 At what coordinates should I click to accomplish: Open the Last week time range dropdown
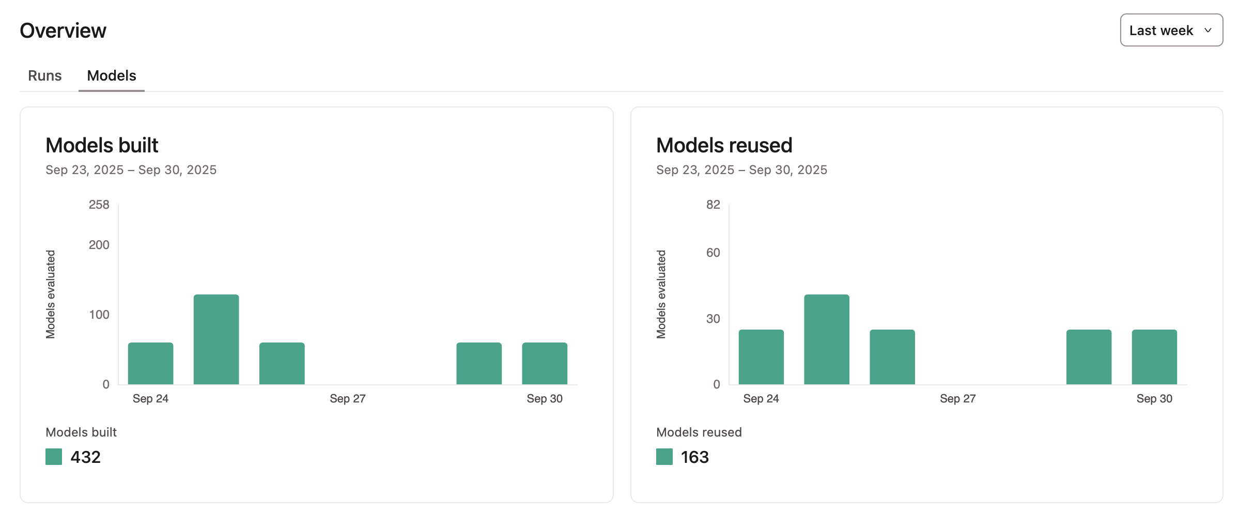click(1170, 30)
